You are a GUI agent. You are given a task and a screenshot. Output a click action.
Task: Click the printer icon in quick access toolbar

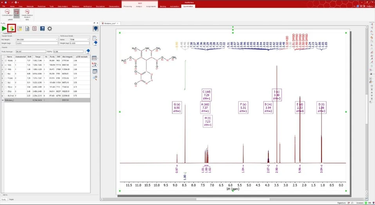point(15,2)
